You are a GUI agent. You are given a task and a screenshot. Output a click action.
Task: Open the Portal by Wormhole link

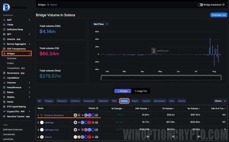pos(53,115)
